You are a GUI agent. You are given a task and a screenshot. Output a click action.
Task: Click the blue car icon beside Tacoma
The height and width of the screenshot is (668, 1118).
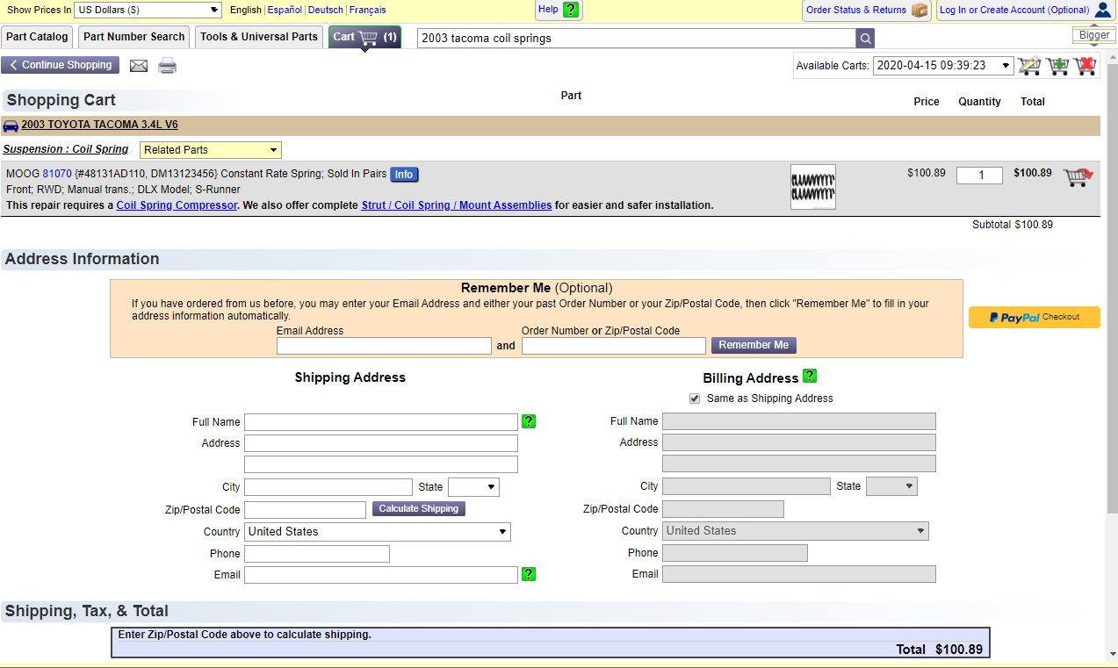tap(11, 126)
